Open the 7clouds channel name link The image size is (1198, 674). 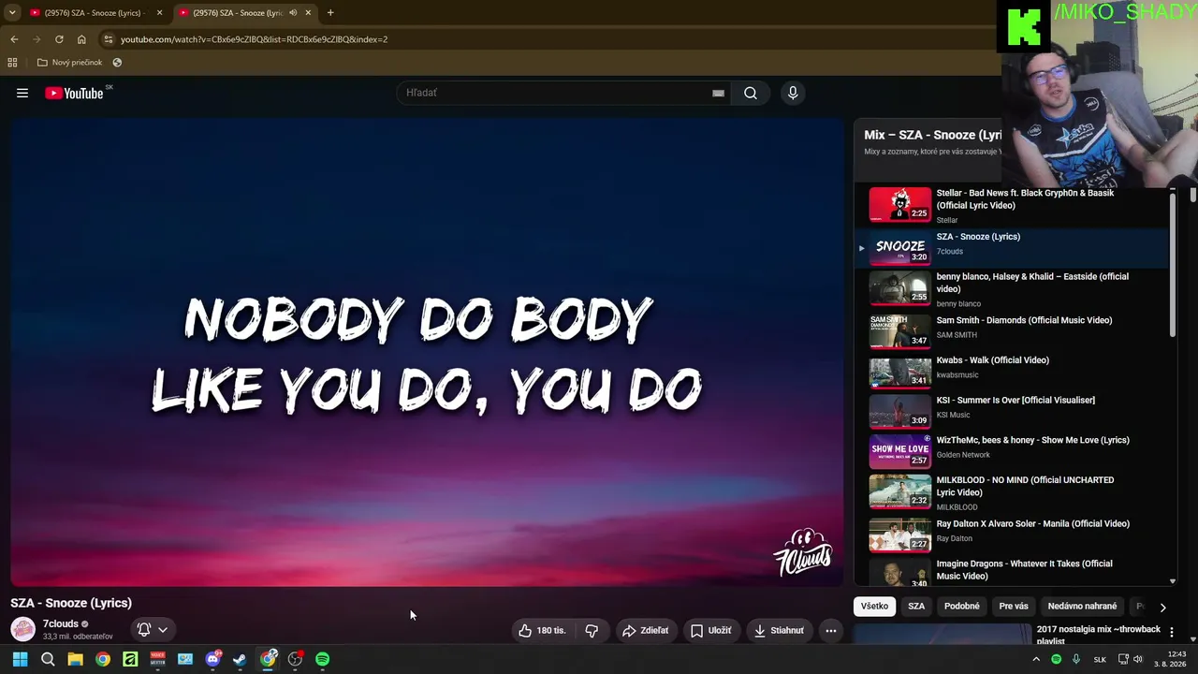tap(61, 623)
